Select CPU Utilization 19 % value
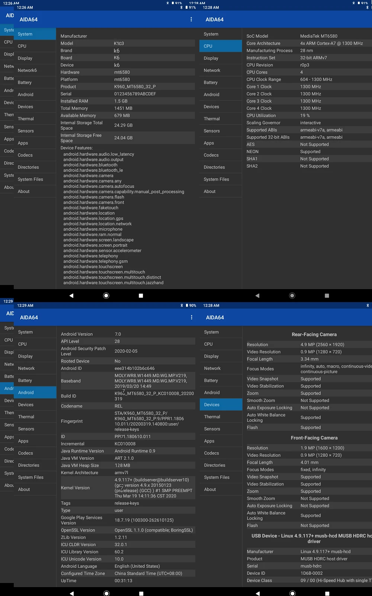Screen dimensions: 372x596 click(x=305, y=115)
